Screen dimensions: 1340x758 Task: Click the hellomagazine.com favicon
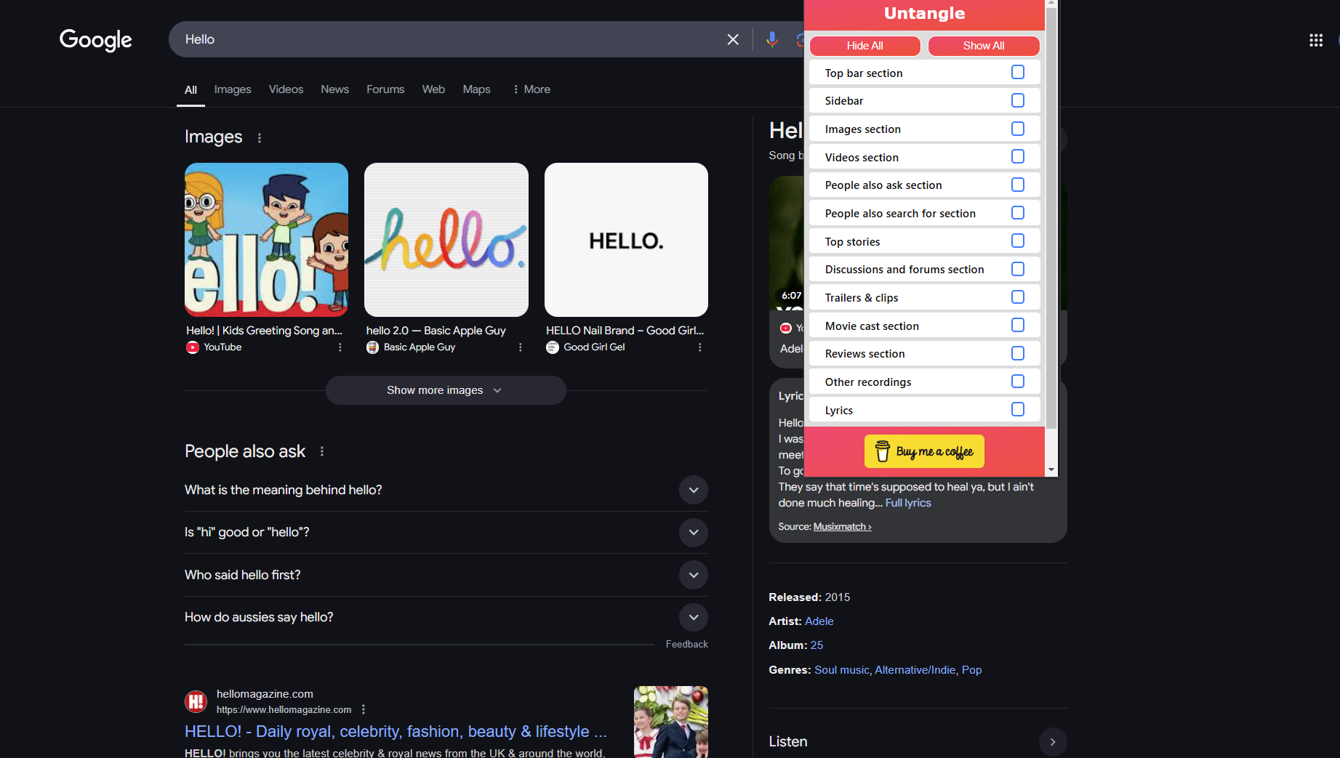point(196,701)
